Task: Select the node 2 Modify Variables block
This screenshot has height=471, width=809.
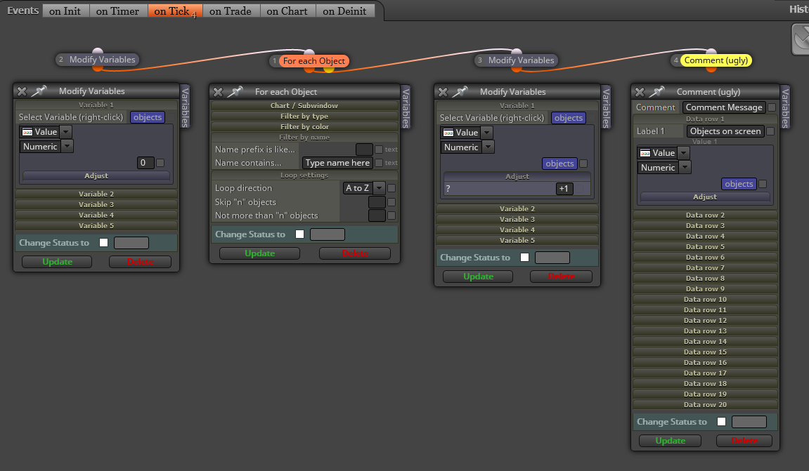Action: coord(98,60)
